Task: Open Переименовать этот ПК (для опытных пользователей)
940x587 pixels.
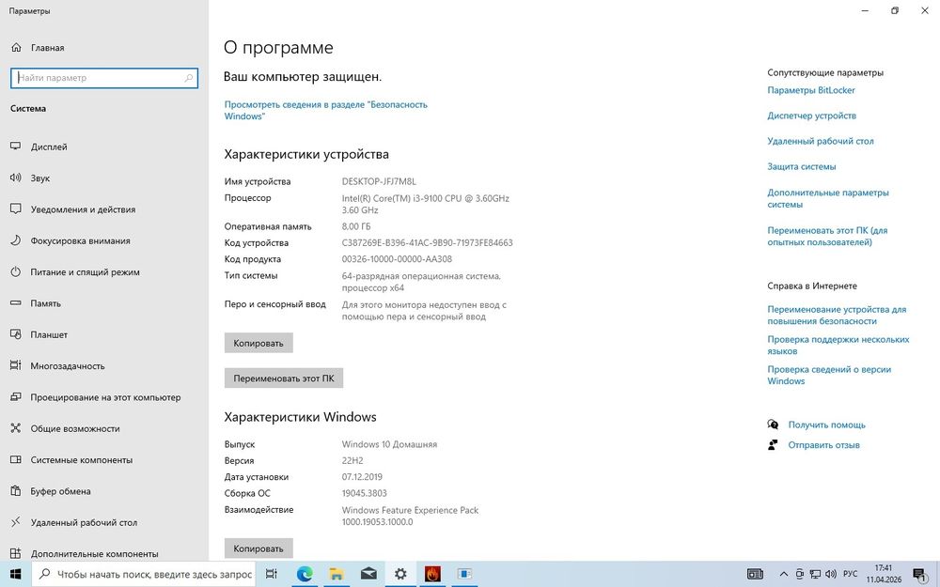Action: (827, 236)
